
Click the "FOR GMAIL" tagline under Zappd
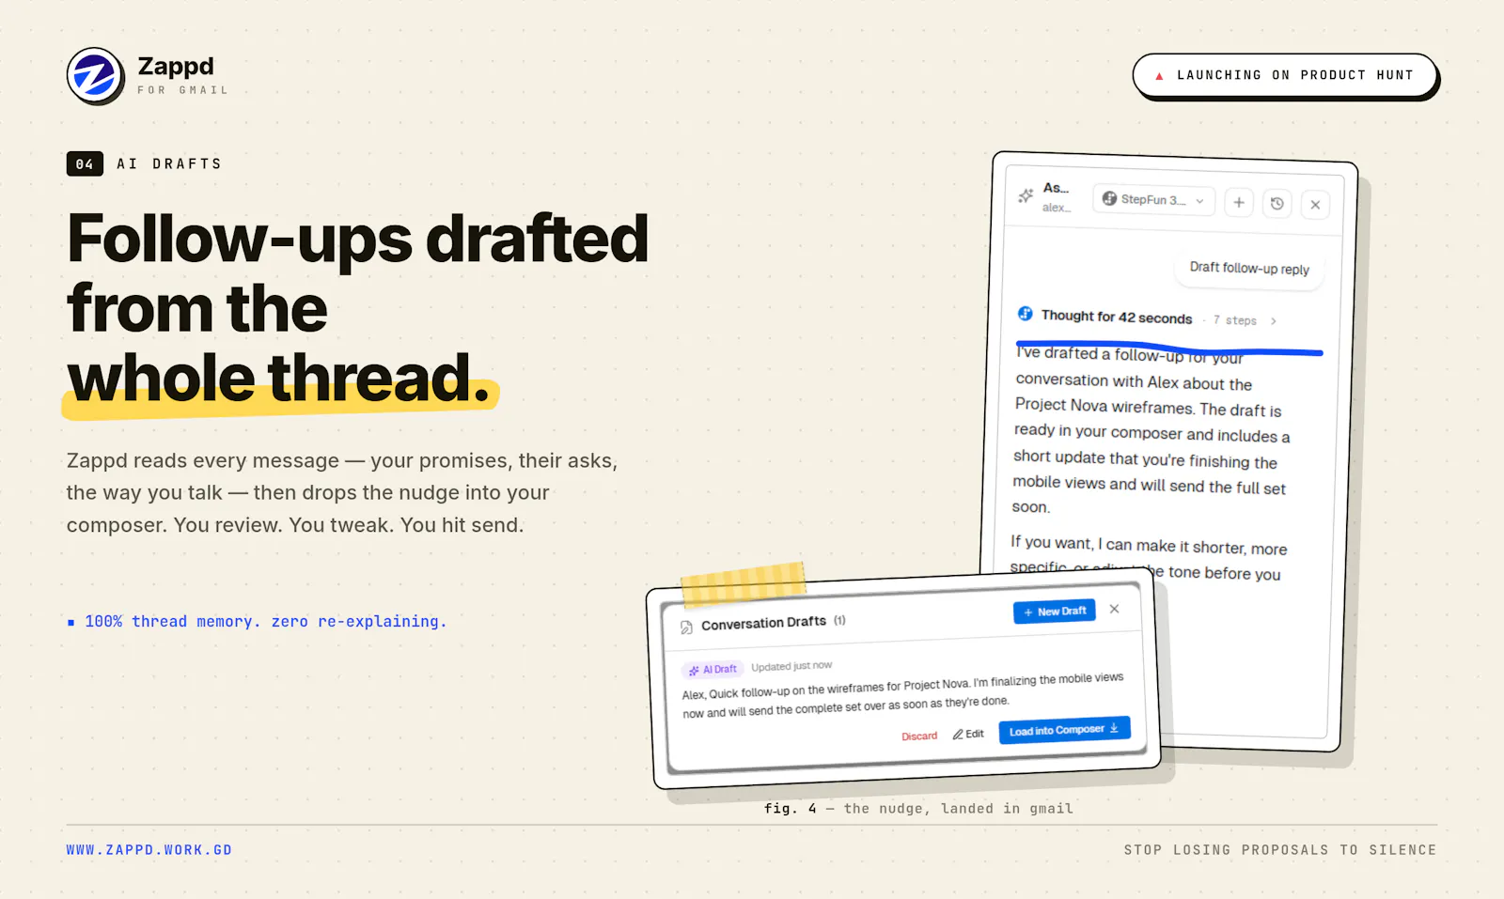pyautogui.click(x=182, y=90)
